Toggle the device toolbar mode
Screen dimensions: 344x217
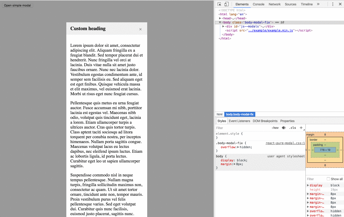tap(226, 4)
